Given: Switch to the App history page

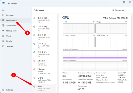Looking at the screenshot, I should (x=16, y=26).
